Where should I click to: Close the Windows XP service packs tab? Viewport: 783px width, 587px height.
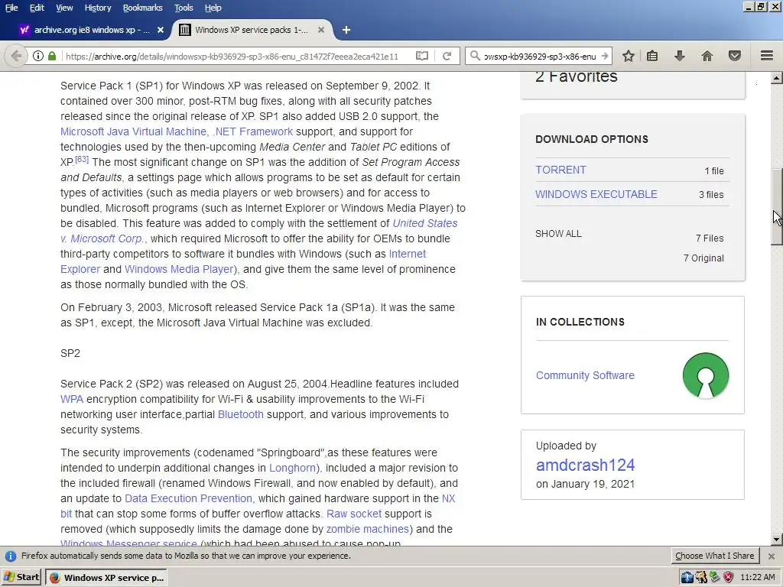[x=321, y=30]
